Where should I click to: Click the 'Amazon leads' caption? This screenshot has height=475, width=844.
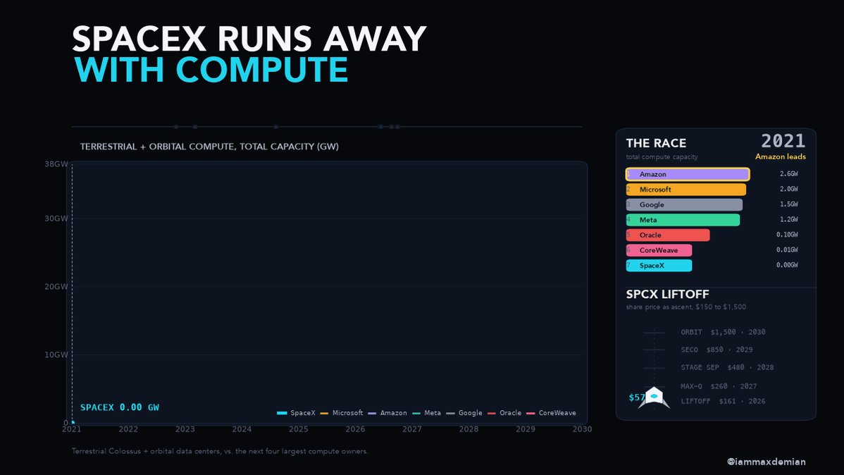pyautogui.click(x=781, y=156)
